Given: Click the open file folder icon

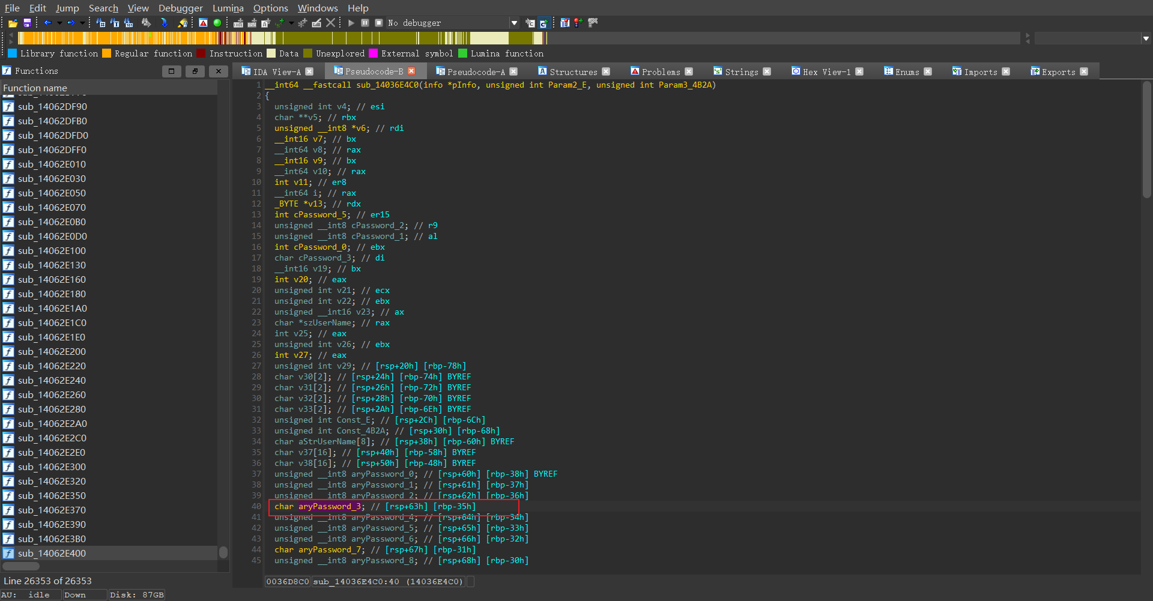Looking at the screenshot, I should coord(13,23).
